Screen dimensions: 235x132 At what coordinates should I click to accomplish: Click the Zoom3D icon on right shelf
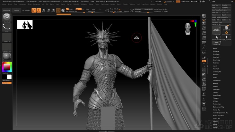pos(204,79)
